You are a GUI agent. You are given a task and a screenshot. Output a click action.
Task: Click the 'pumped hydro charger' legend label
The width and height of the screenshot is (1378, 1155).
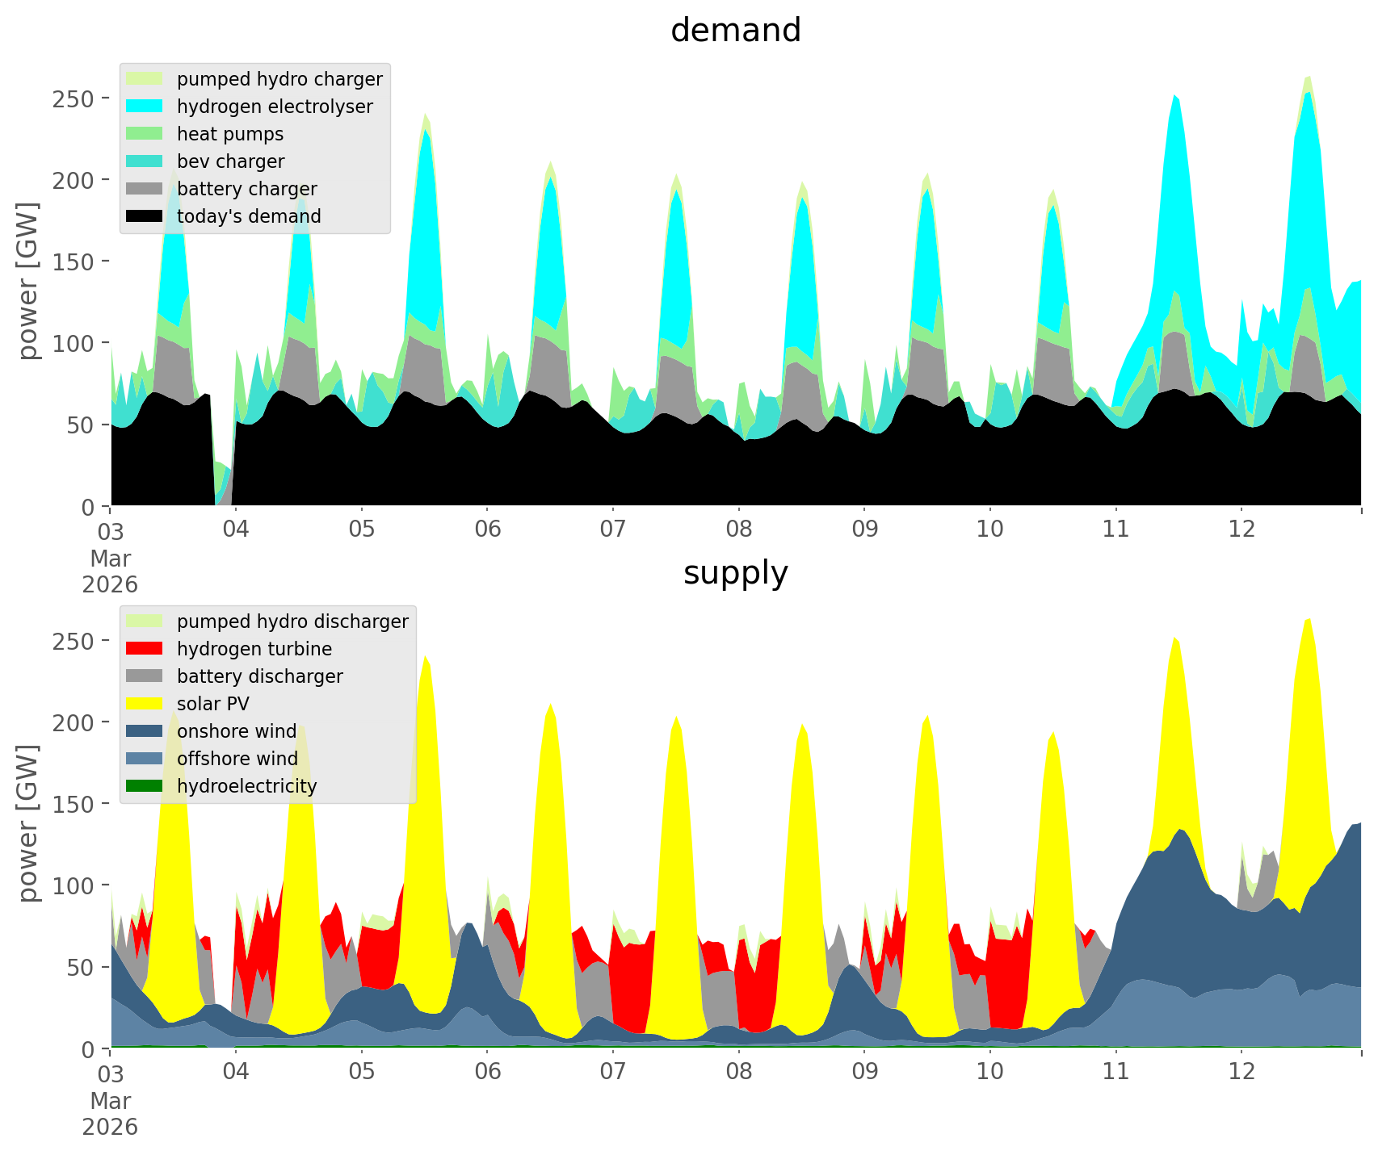tap(279, 79)
